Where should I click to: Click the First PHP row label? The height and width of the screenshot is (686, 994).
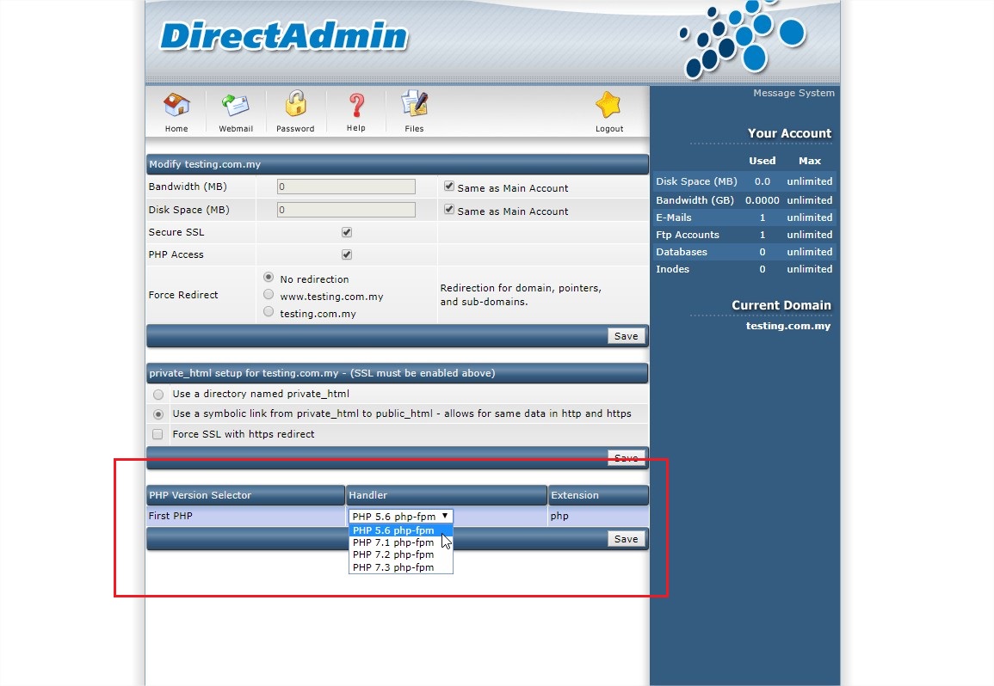[x=170, y=516]
